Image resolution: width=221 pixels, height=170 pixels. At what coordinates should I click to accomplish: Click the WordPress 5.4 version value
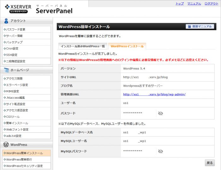134,69
